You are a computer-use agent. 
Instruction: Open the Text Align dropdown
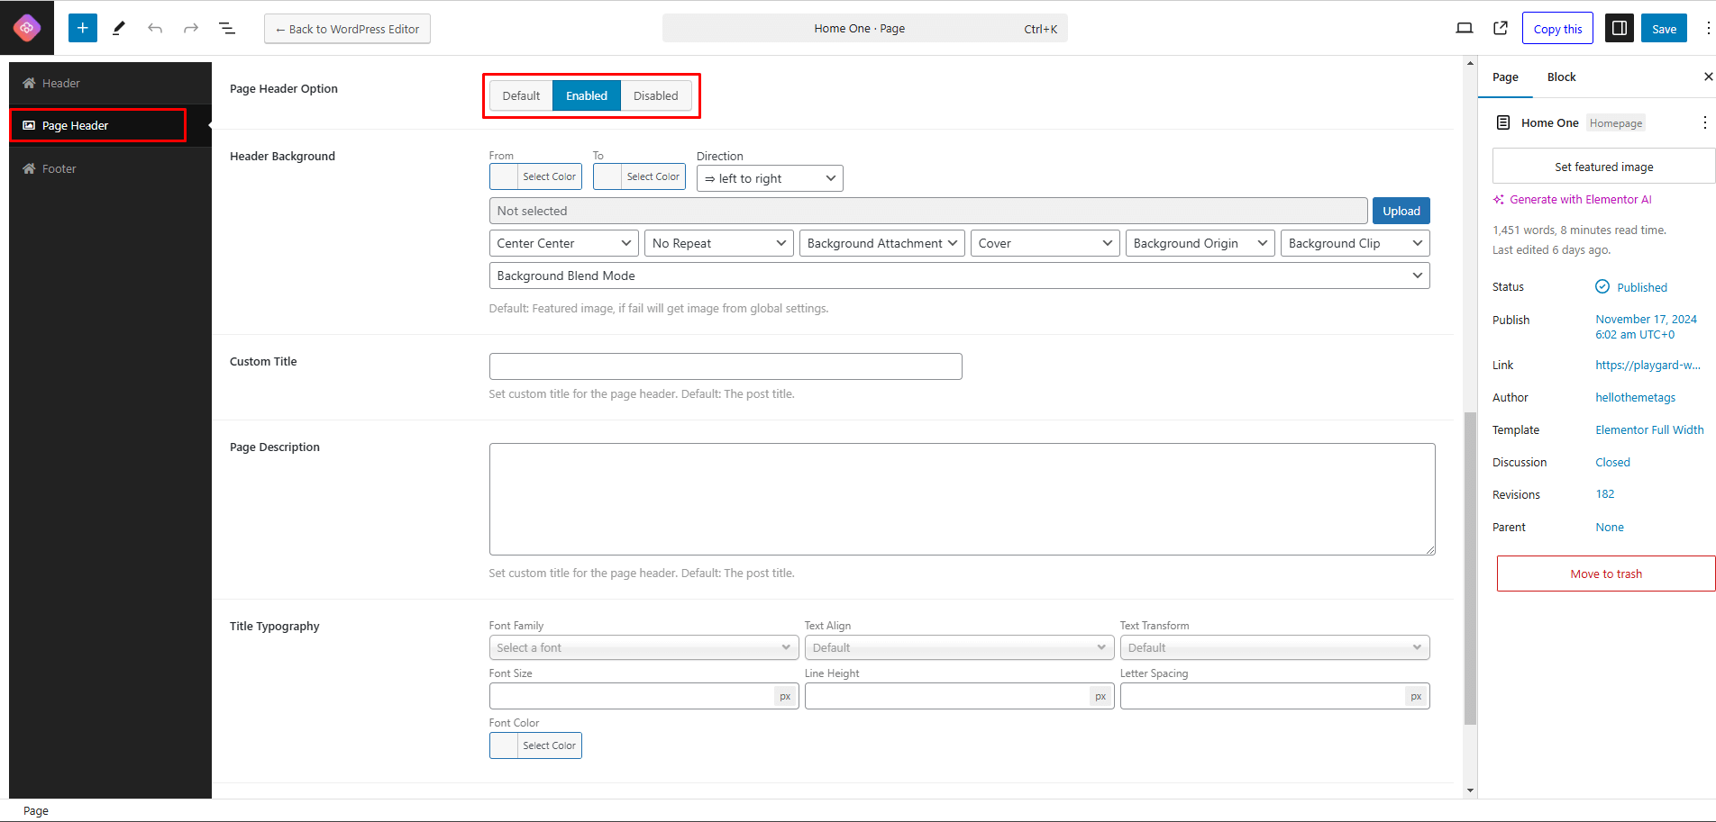(x=960, y=647)
